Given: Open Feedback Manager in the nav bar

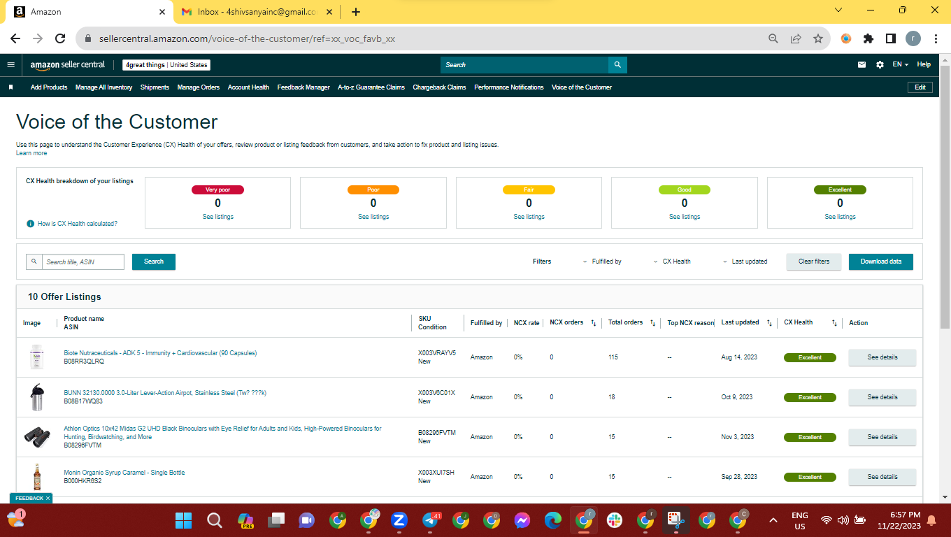Looking at the screenshot, I should [303, 87].
